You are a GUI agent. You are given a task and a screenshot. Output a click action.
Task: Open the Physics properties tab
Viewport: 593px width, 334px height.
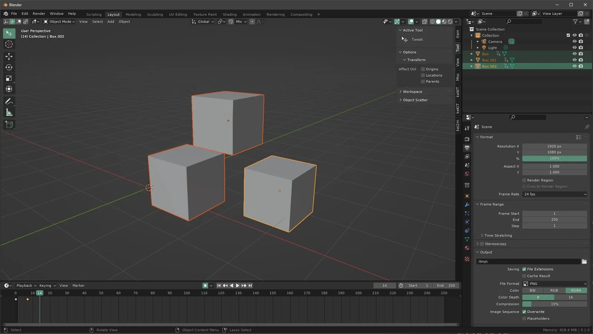(467, 222)
